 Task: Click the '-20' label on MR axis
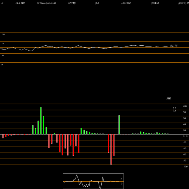tap(184, 143)
